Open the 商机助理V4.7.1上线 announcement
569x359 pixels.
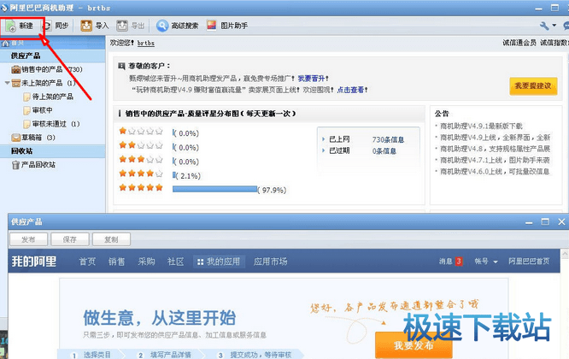coord(495,160)
